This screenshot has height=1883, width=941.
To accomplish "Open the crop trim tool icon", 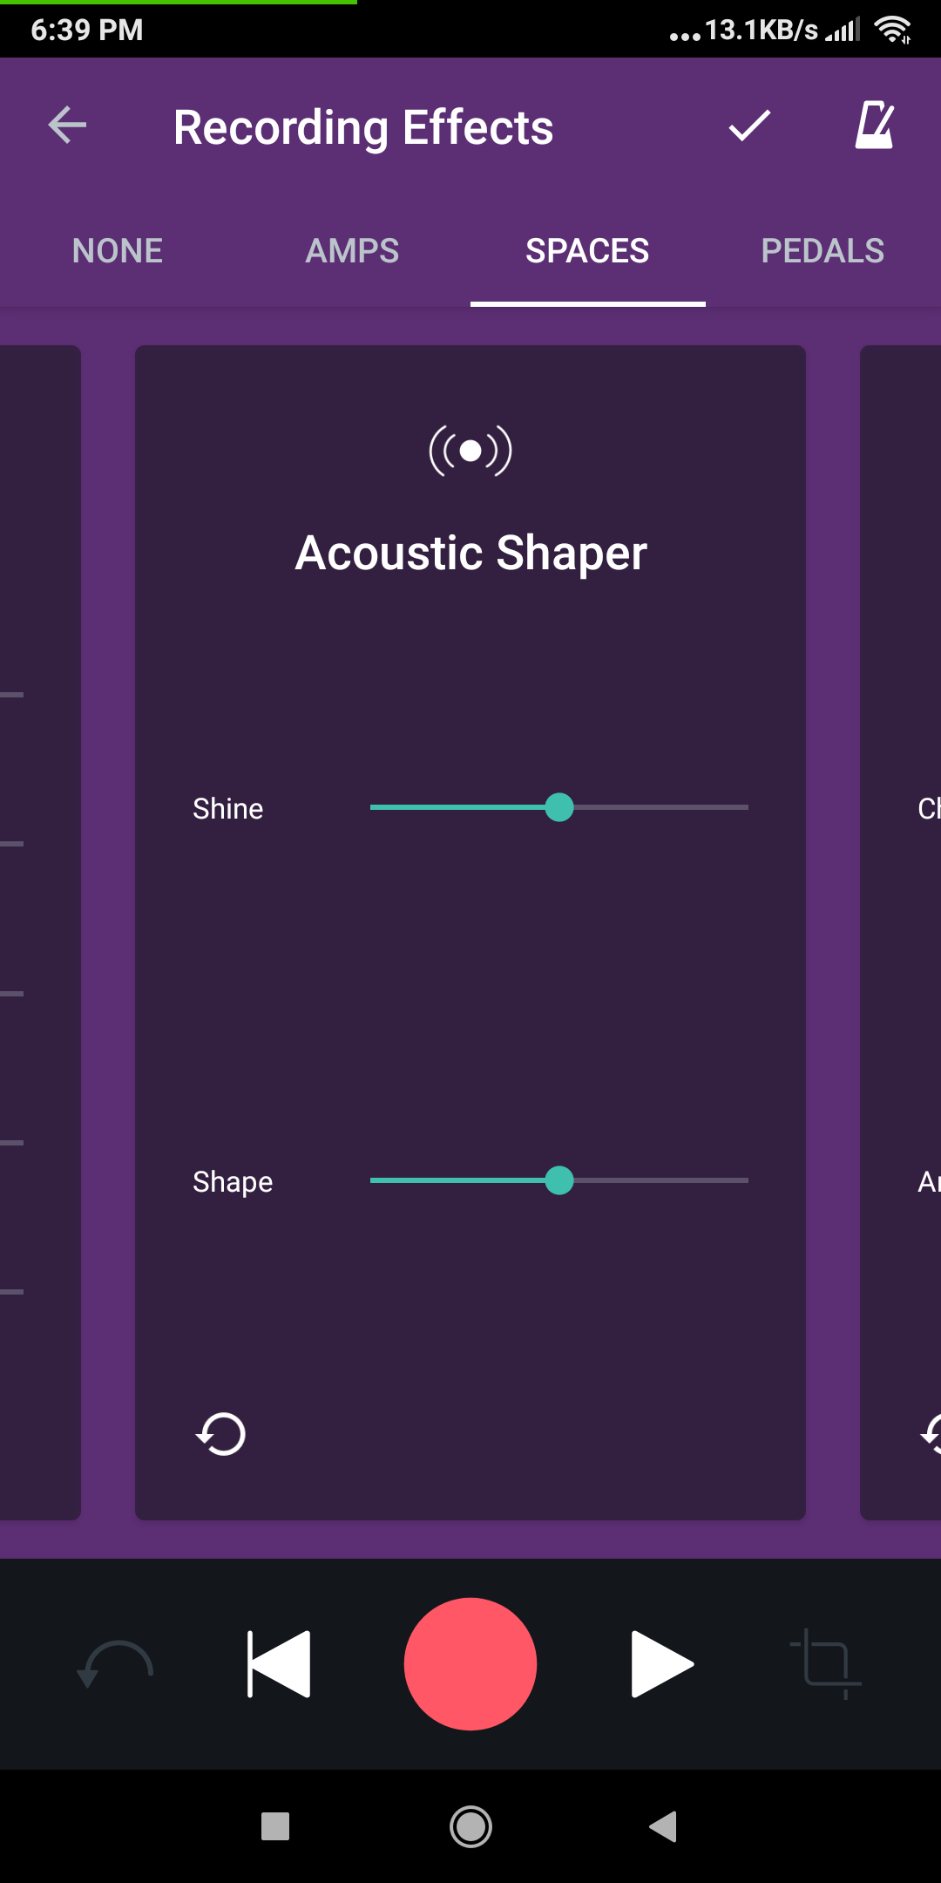I will 825,1663.
